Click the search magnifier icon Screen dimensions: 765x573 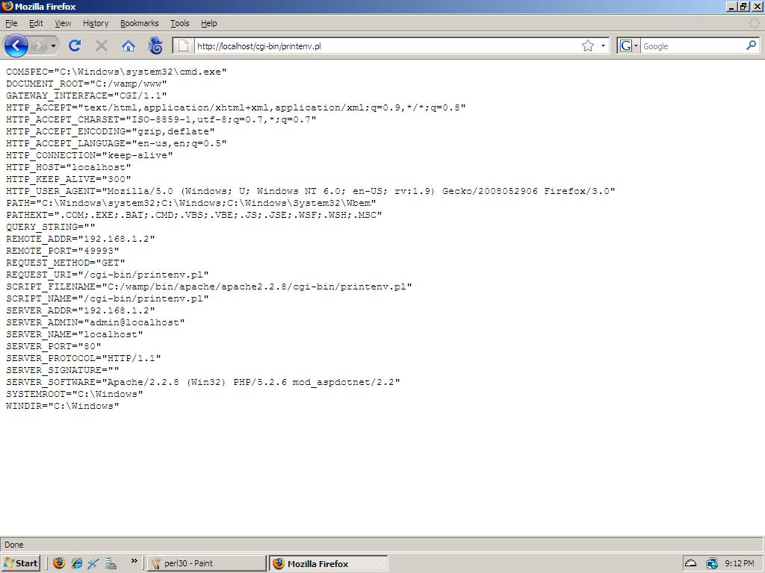tap(751, 46)
